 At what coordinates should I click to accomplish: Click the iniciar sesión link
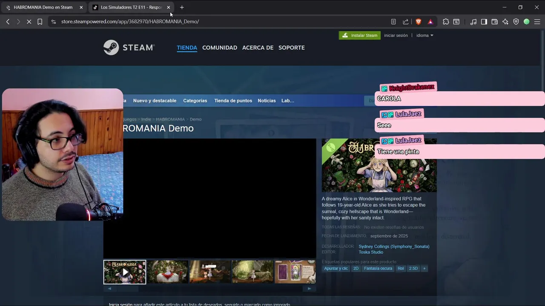pyautogui.click(x=396, y=35)
